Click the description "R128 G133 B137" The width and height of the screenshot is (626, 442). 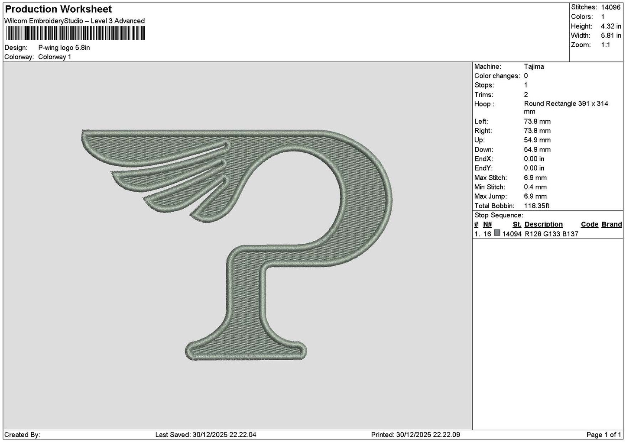pos(551,234)
